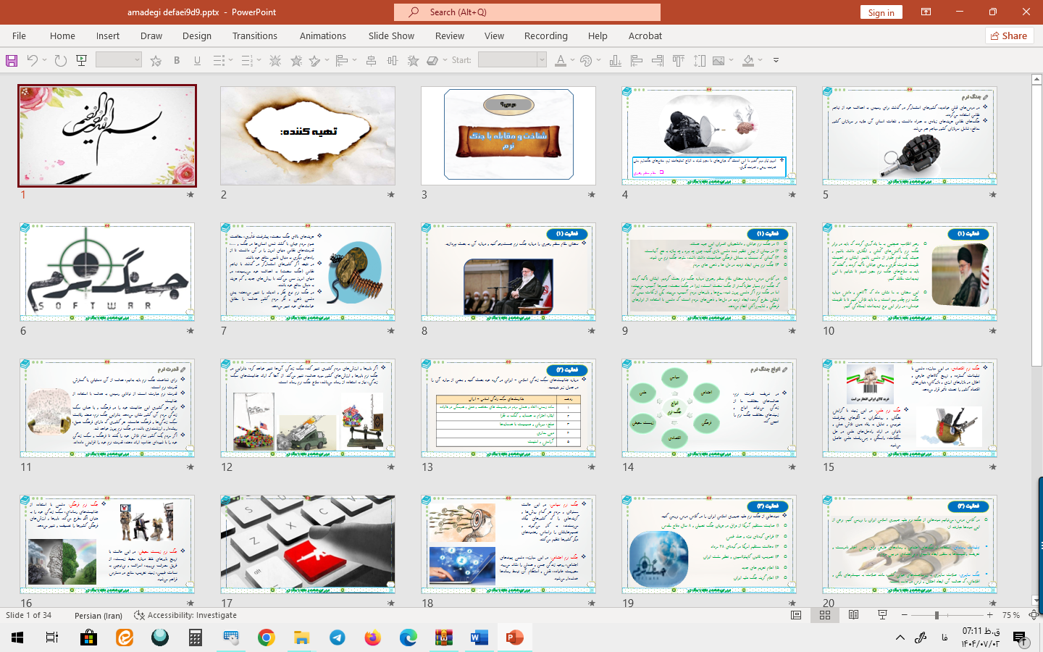Switch to Normal view icon
This screenshot has width=1043, height=652.
(796, 615)
